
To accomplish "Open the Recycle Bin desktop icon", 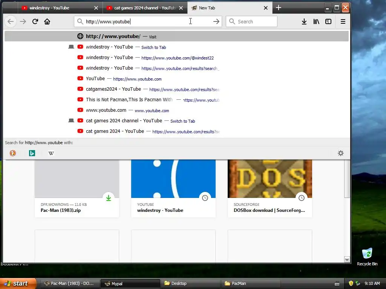I will (x=367, y=257).
